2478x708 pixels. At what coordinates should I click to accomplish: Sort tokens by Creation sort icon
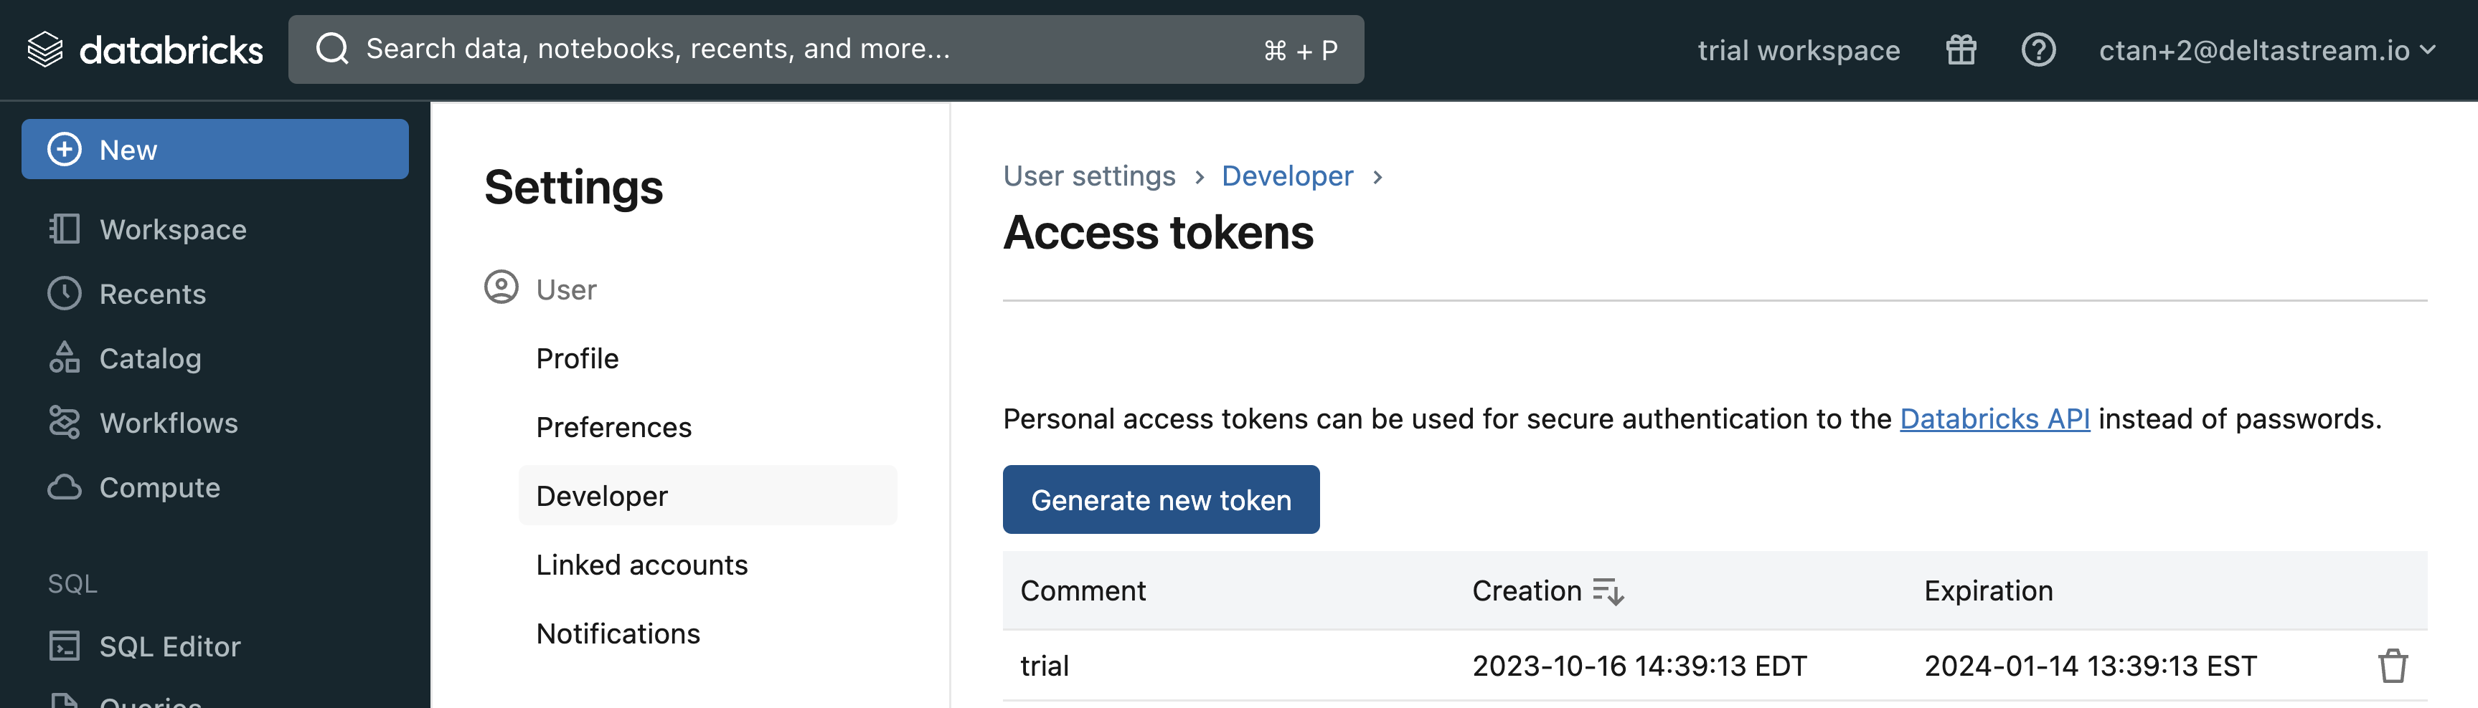pos(1608,592)
